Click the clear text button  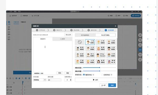68,73
